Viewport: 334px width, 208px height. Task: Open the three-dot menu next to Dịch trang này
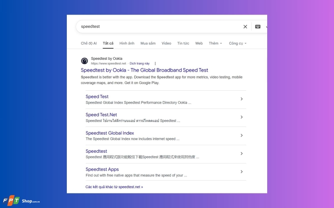[155, 64]
